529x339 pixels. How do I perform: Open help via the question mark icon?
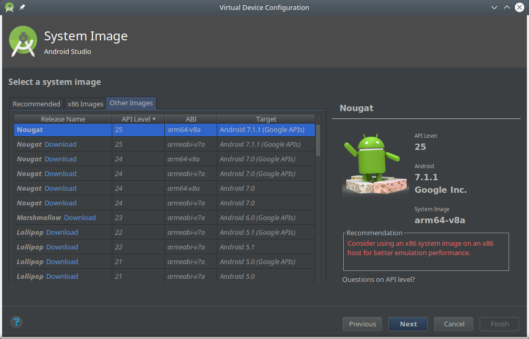16,322
